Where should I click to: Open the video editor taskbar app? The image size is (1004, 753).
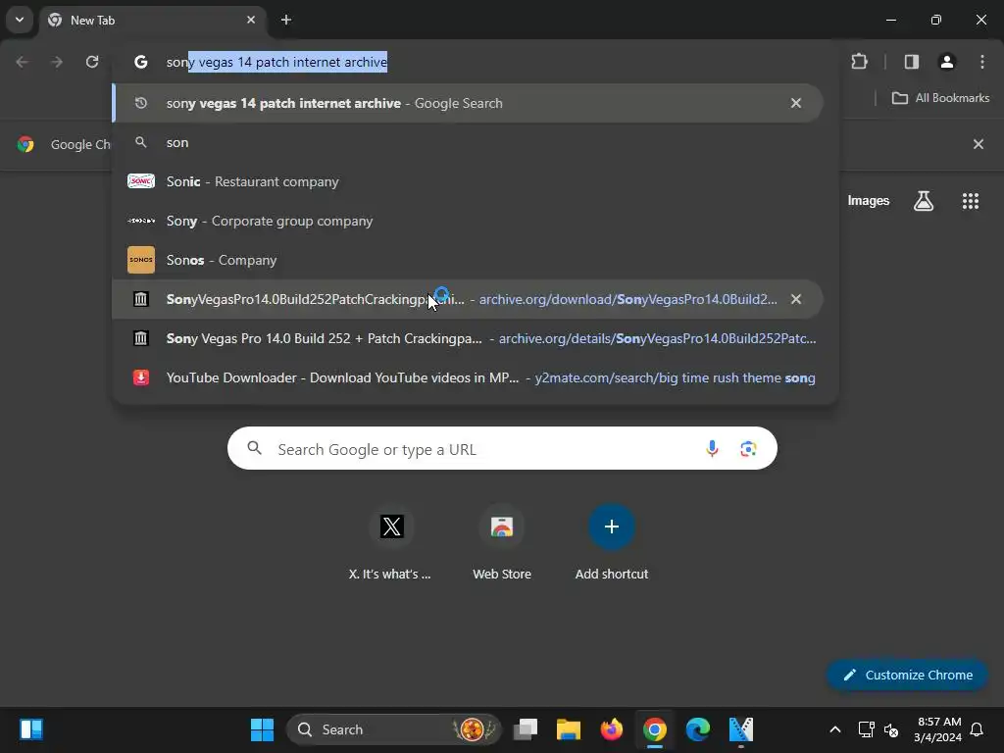pos(741,729)
